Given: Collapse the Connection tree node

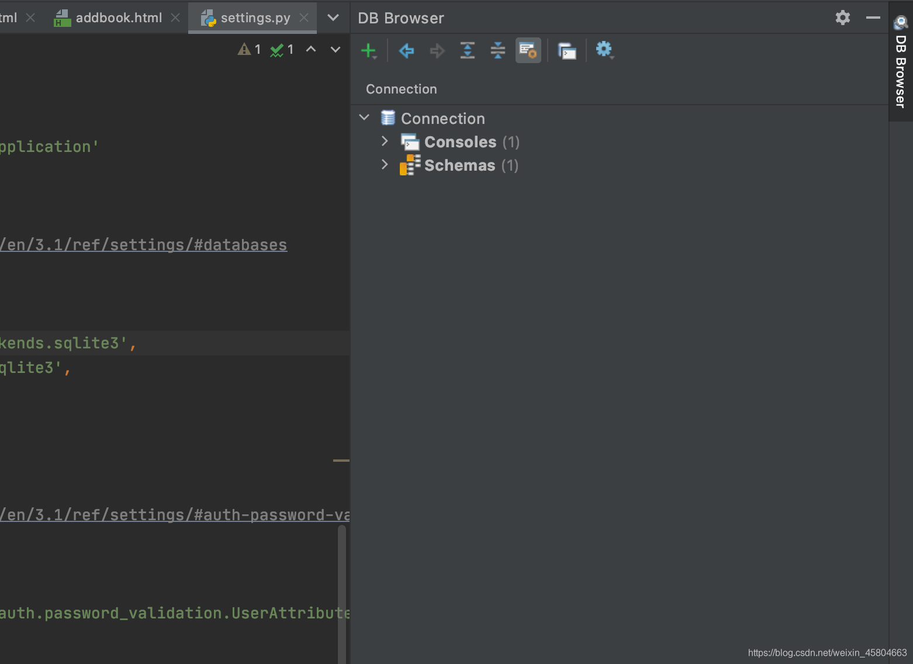Looking at the screenshot, I should [x=364, y=117].
